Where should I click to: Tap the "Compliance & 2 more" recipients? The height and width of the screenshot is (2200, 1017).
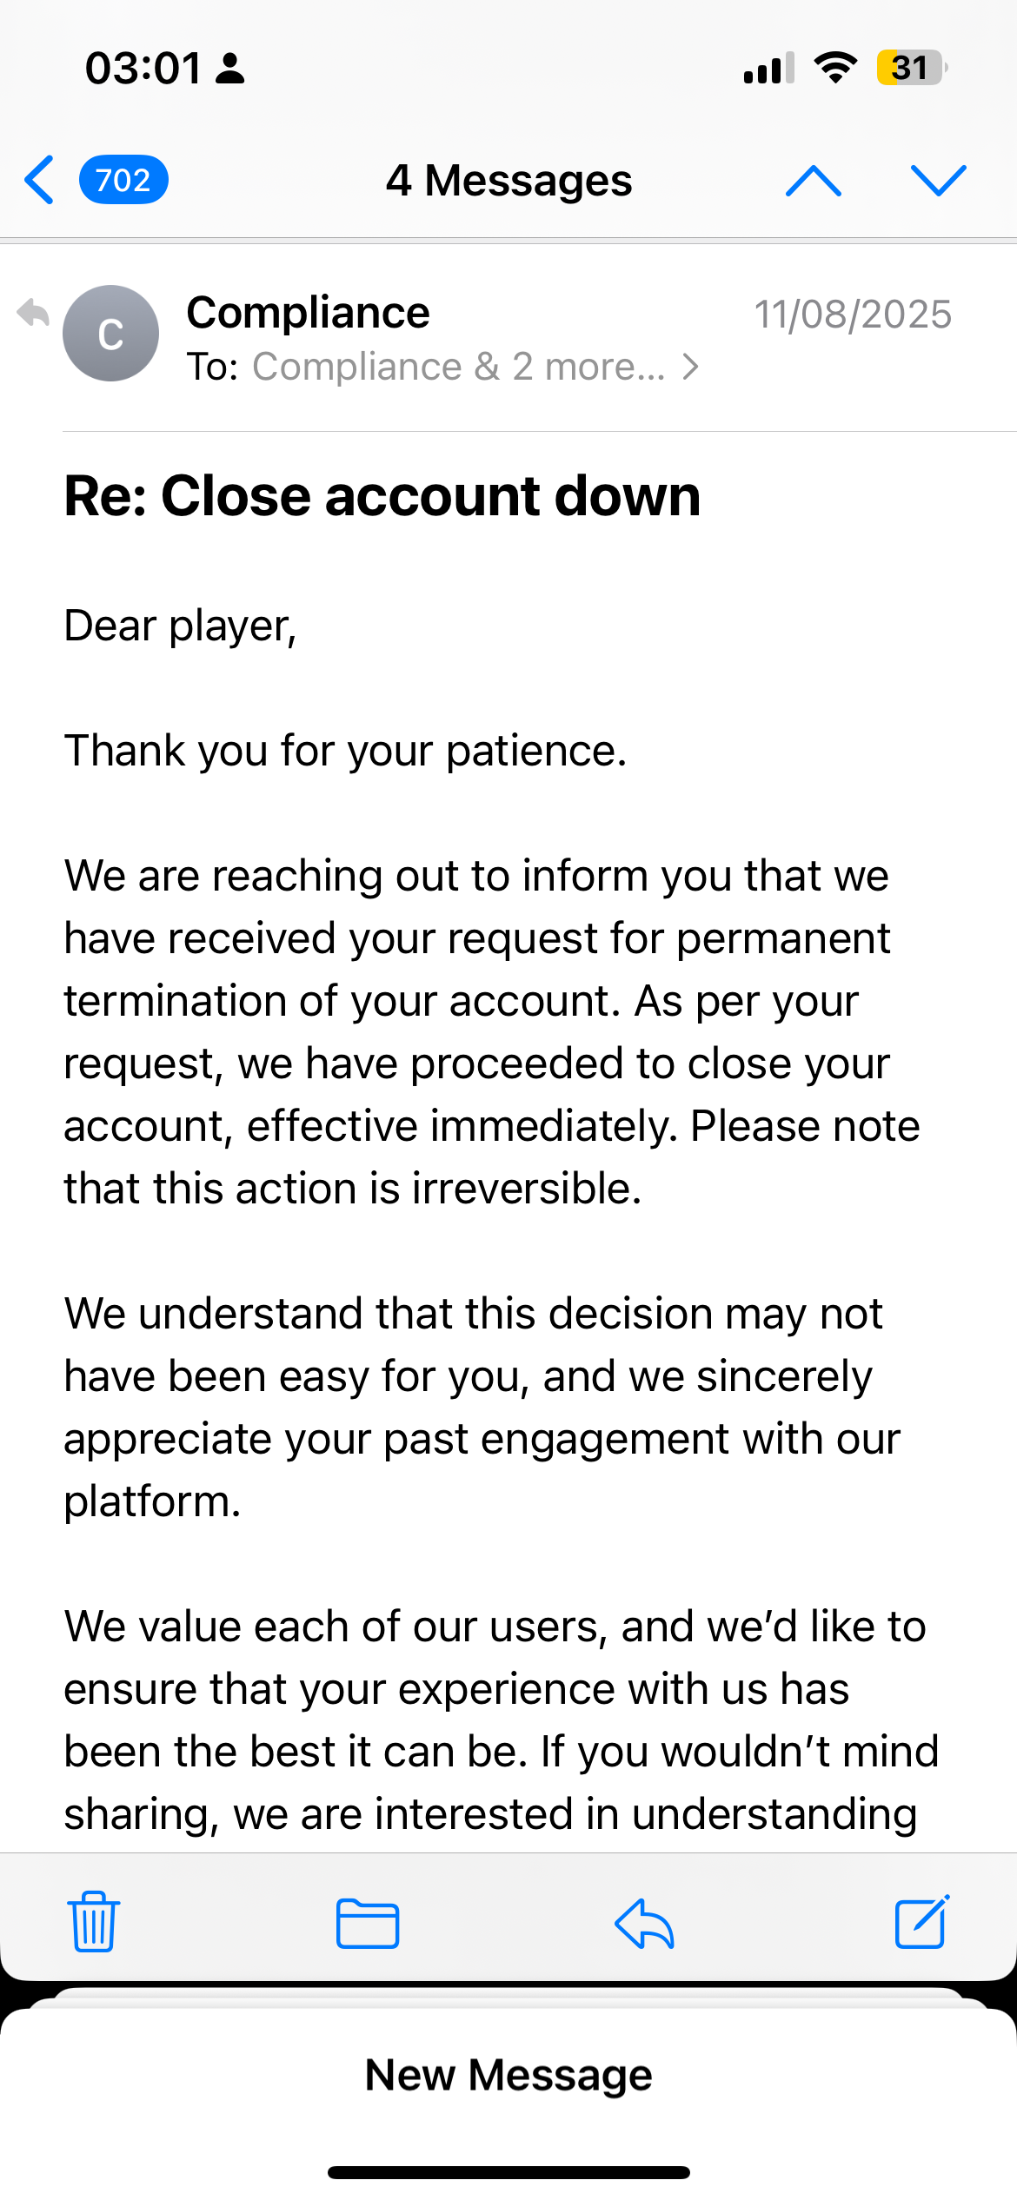click(459, 367)
